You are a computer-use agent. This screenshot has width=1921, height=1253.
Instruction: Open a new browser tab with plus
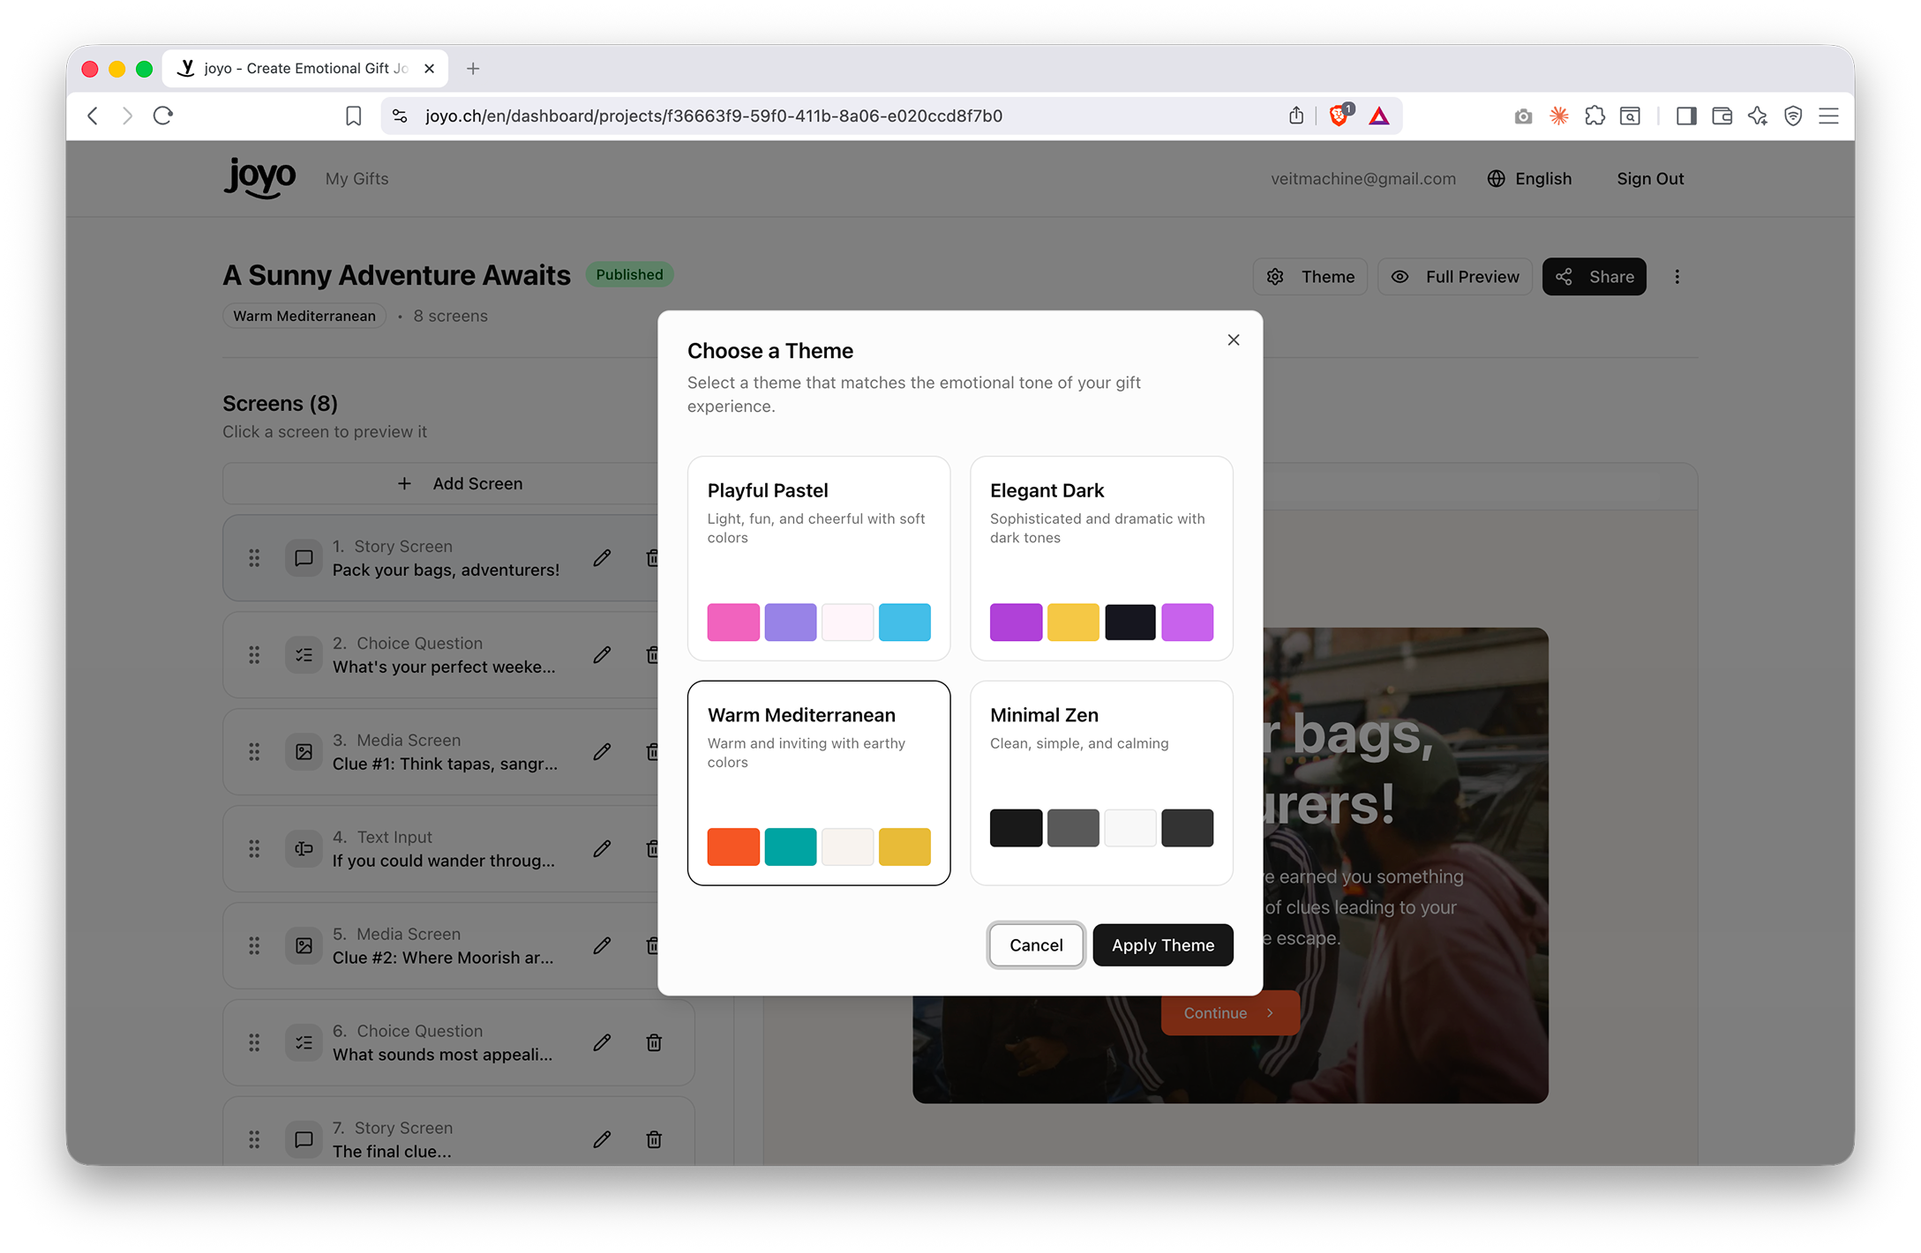point(473,69)
